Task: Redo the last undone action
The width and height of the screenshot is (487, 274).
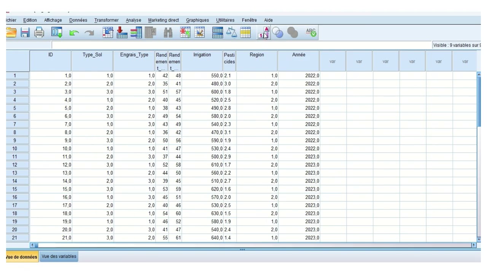Action: click(x=89, y=33)
